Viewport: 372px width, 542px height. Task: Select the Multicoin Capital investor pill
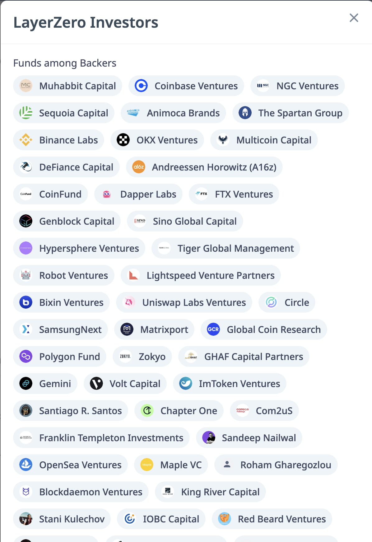pyautogui.click(x=264, y=140)
